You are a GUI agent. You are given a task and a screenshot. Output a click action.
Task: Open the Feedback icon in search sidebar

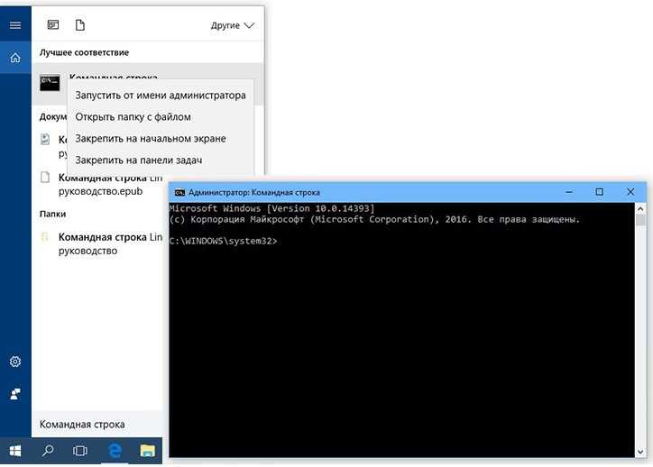point(15,394)
